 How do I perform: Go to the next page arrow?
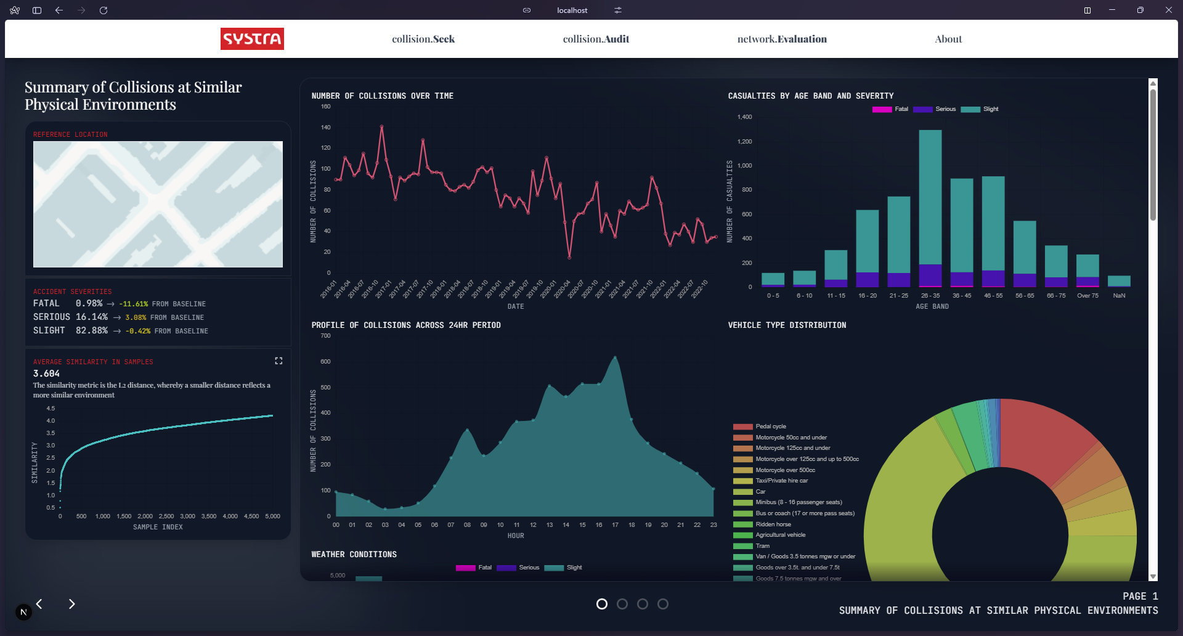point(72,604)
